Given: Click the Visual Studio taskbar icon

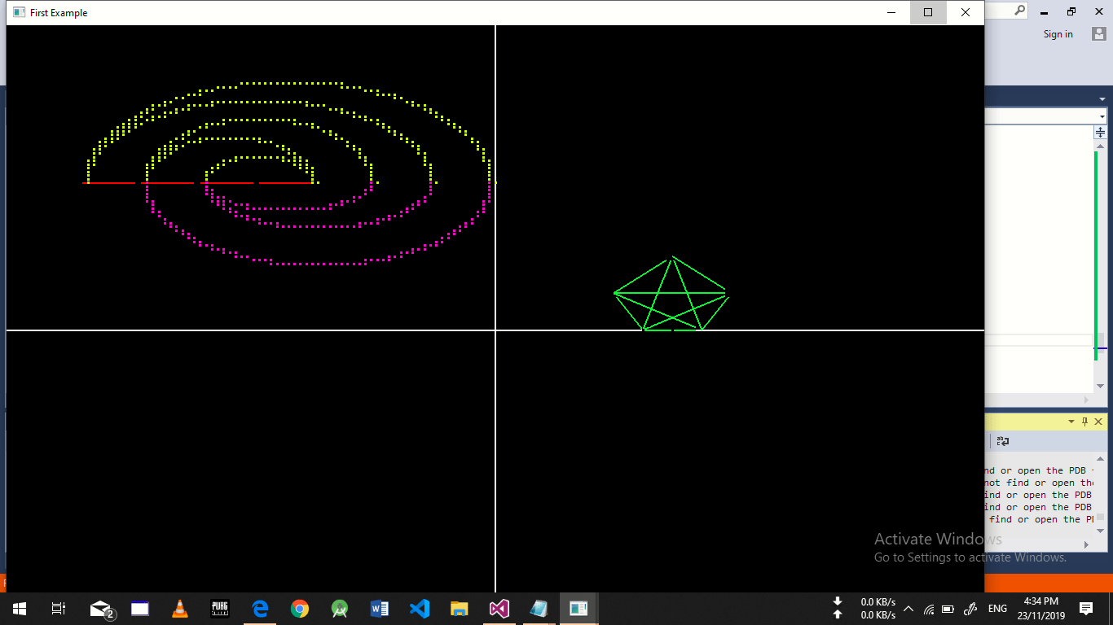Looking at the screenshot, I should pos(499,609).
